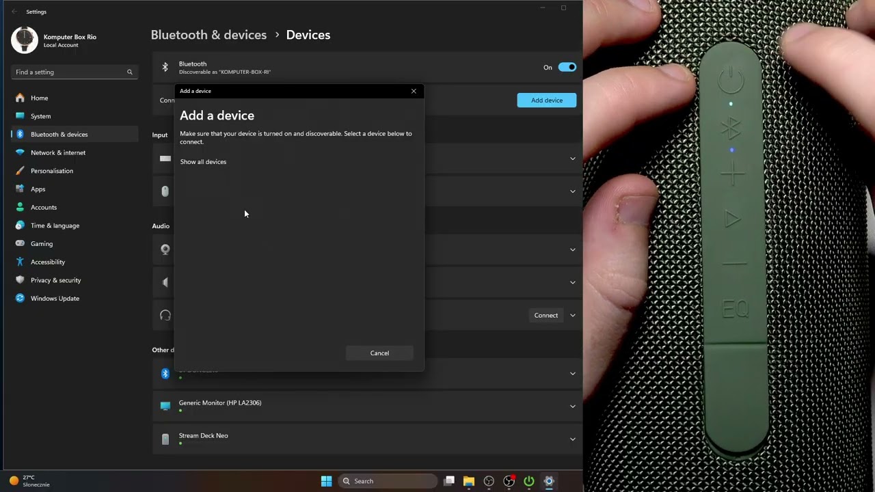Turn off the Bluetooth toggle
Image resolution: width=875 pixels, height=492 pixels.
pos(567,67)
